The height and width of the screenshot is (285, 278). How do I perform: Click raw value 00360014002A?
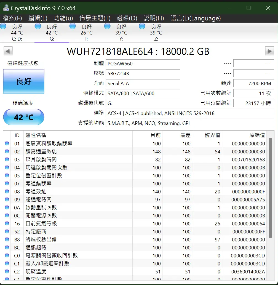pyautogui.click(x=248, y=272)
